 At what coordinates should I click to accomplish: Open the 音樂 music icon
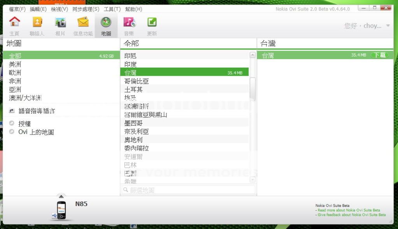[x=129, y=22]
